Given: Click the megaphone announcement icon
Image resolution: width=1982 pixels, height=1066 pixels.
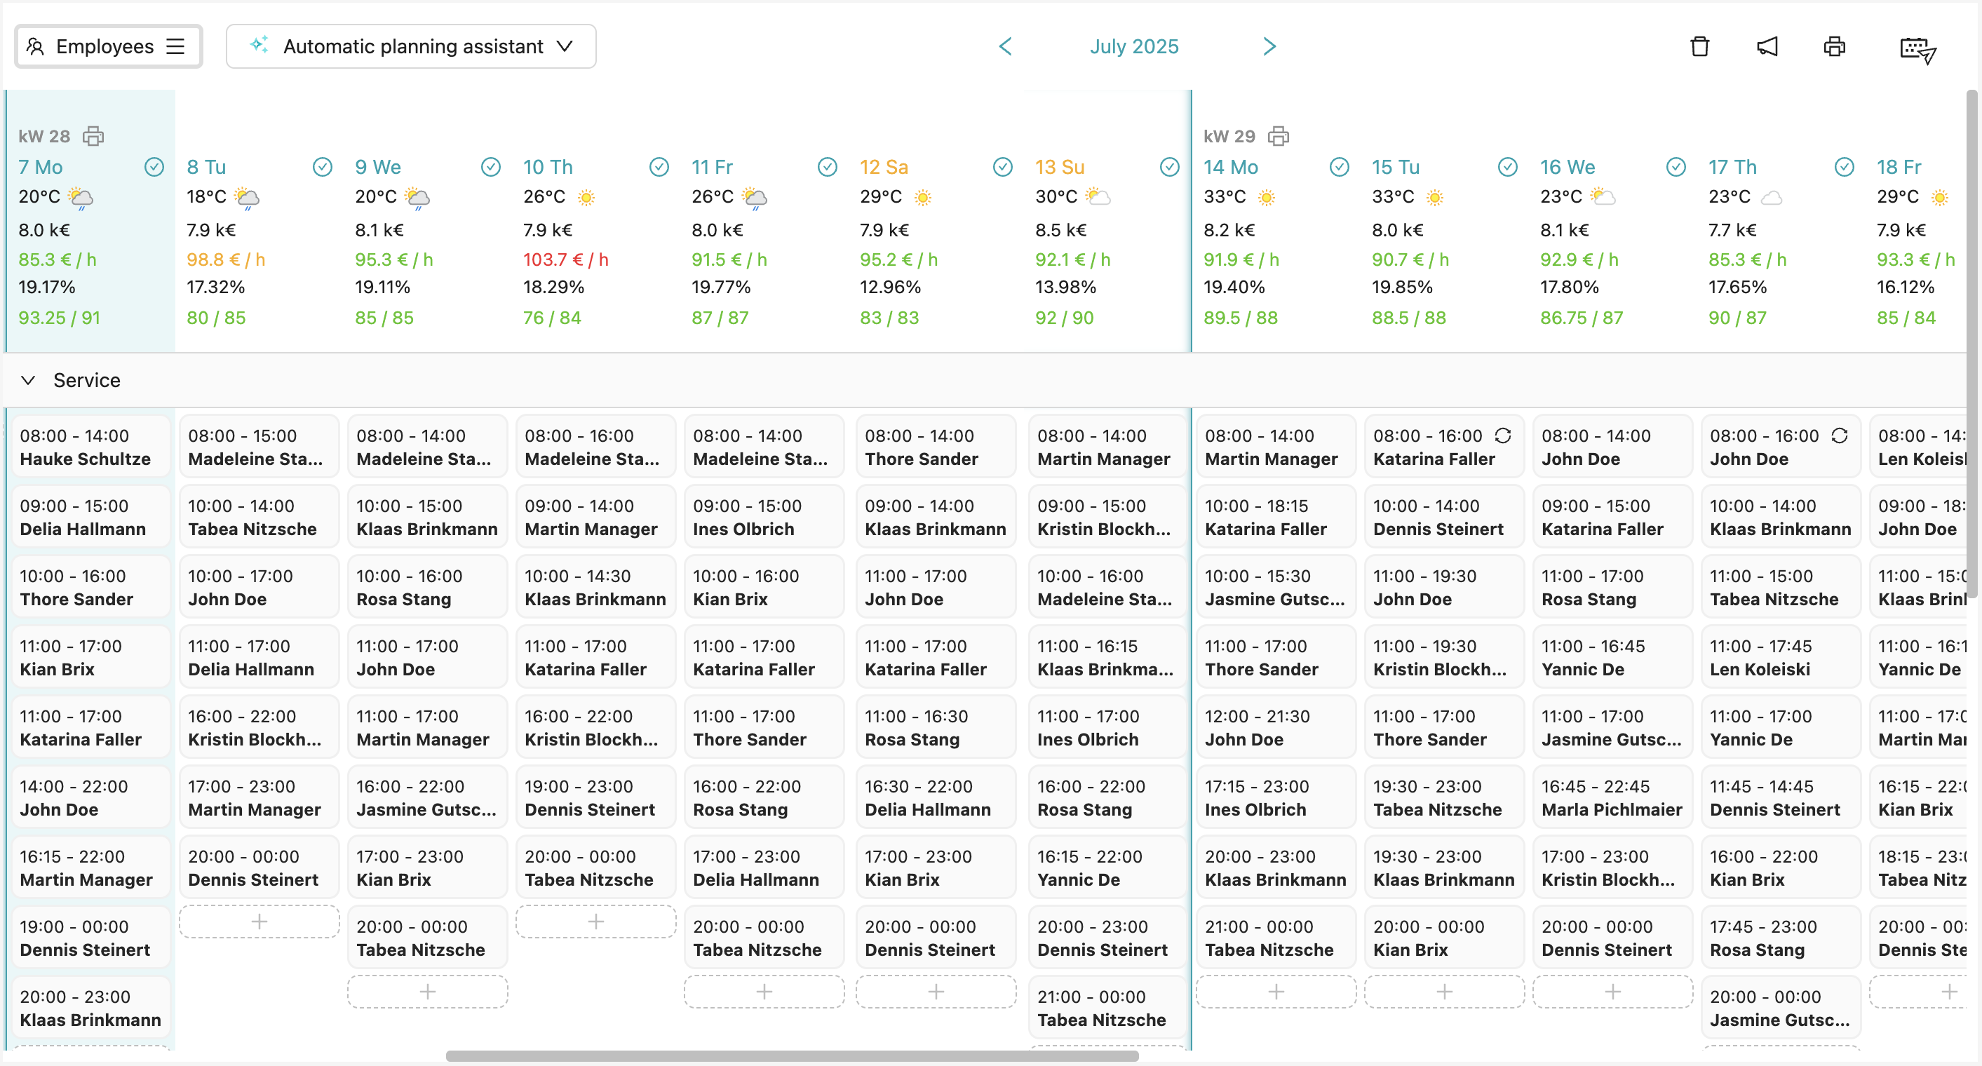Looking at the screenshot, I should coord(1767,46).
